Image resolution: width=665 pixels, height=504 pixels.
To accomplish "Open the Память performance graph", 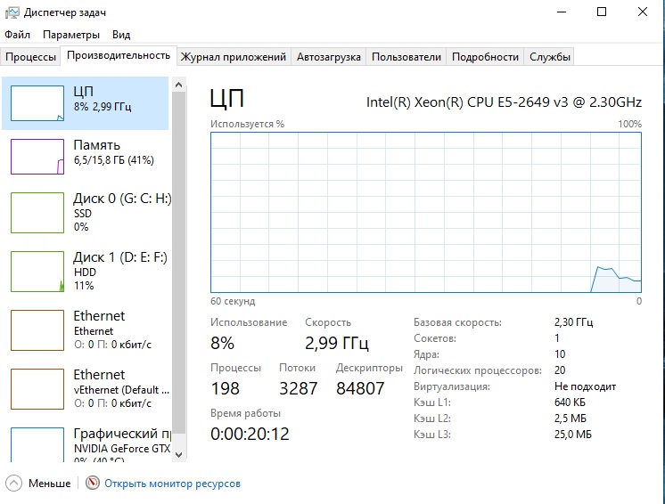I will pyautogui.click(x=37, y=156).
